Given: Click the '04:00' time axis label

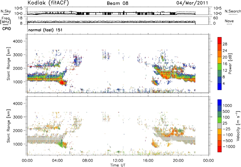Looking at the screenshot, I should [x=58, y=161].
